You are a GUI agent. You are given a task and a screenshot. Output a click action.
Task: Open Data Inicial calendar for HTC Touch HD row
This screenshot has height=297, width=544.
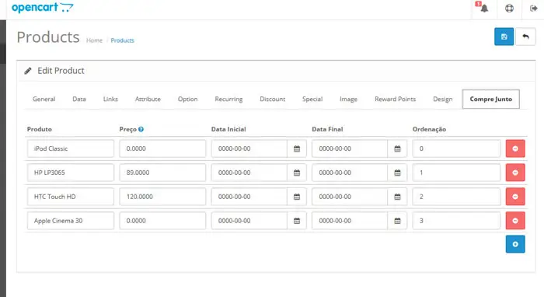coord(297,197)
